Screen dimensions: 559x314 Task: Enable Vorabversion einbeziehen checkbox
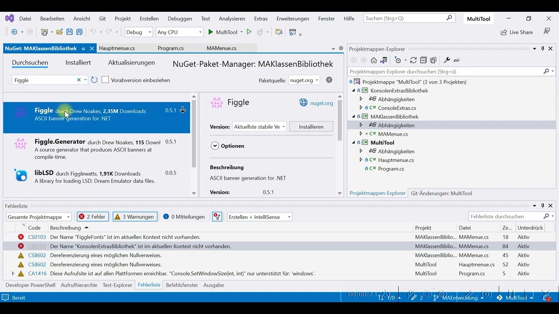(x=105, y=80)
